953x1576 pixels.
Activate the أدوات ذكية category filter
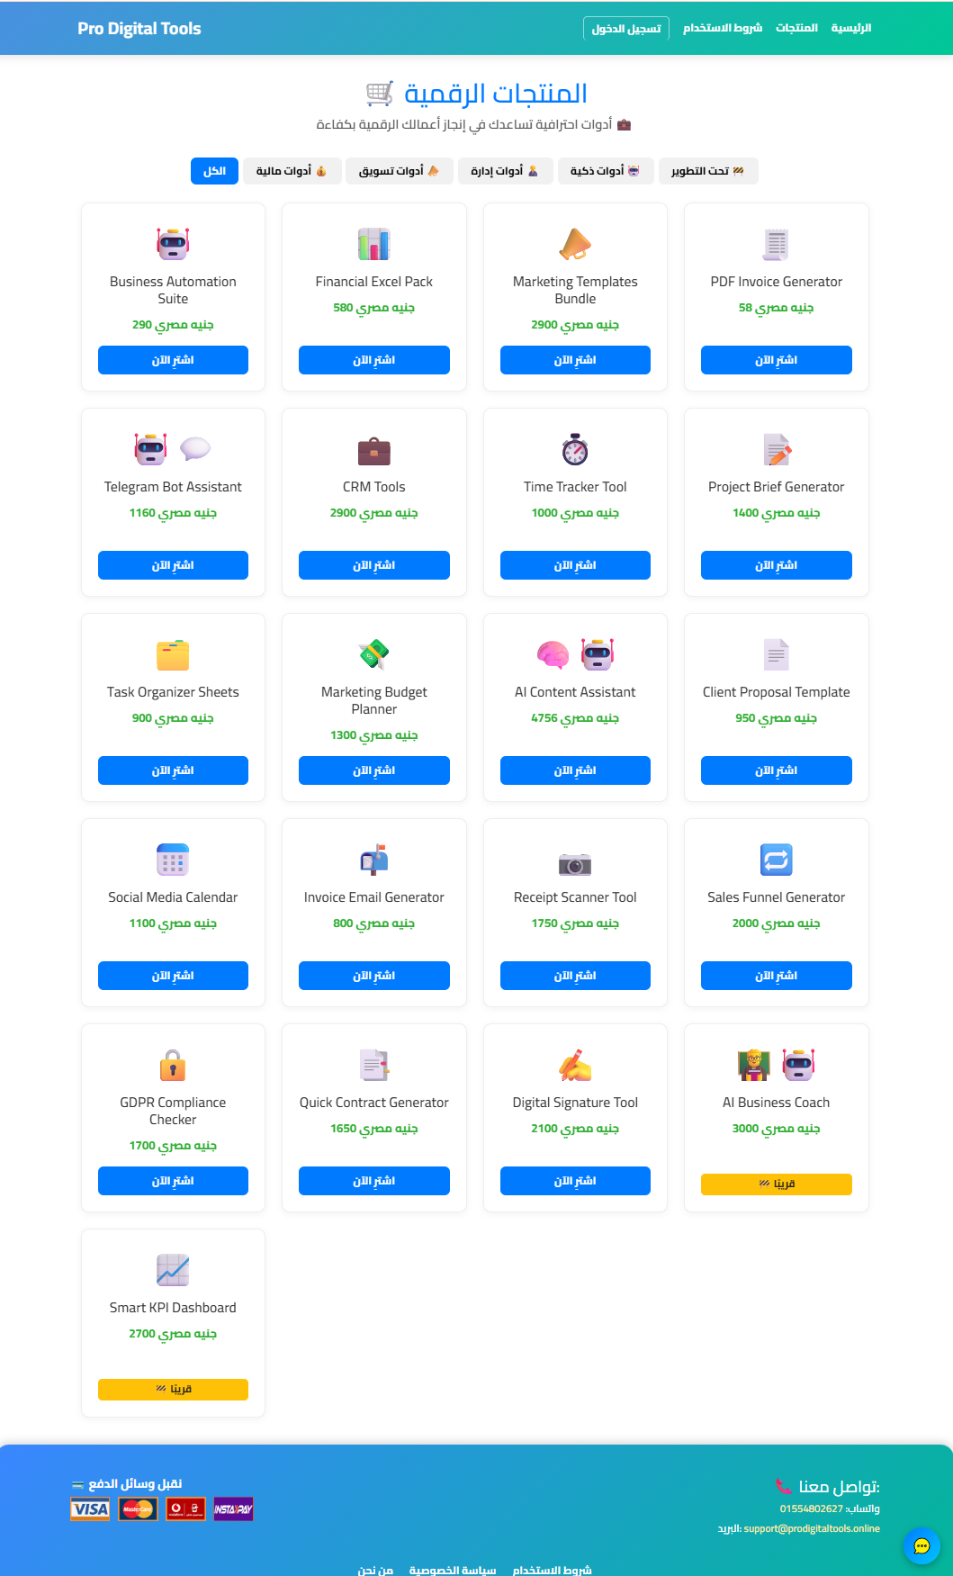click(x=605, y=171)
